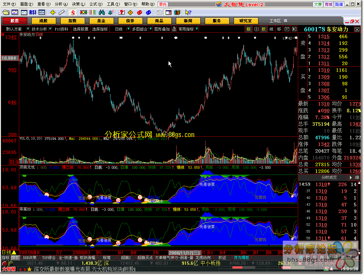
Task: Click the yellow diamond arrow icon
Action: click(x=130, y=12)
